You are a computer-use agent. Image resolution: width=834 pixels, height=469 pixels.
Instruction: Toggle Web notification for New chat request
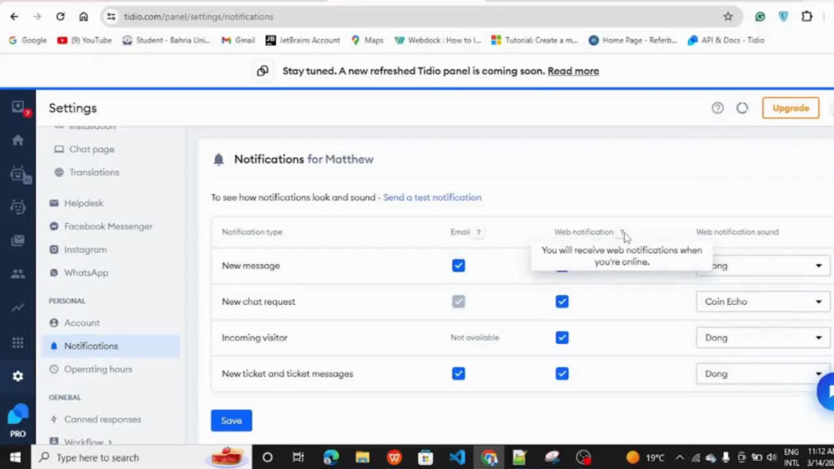coord(562,302)
